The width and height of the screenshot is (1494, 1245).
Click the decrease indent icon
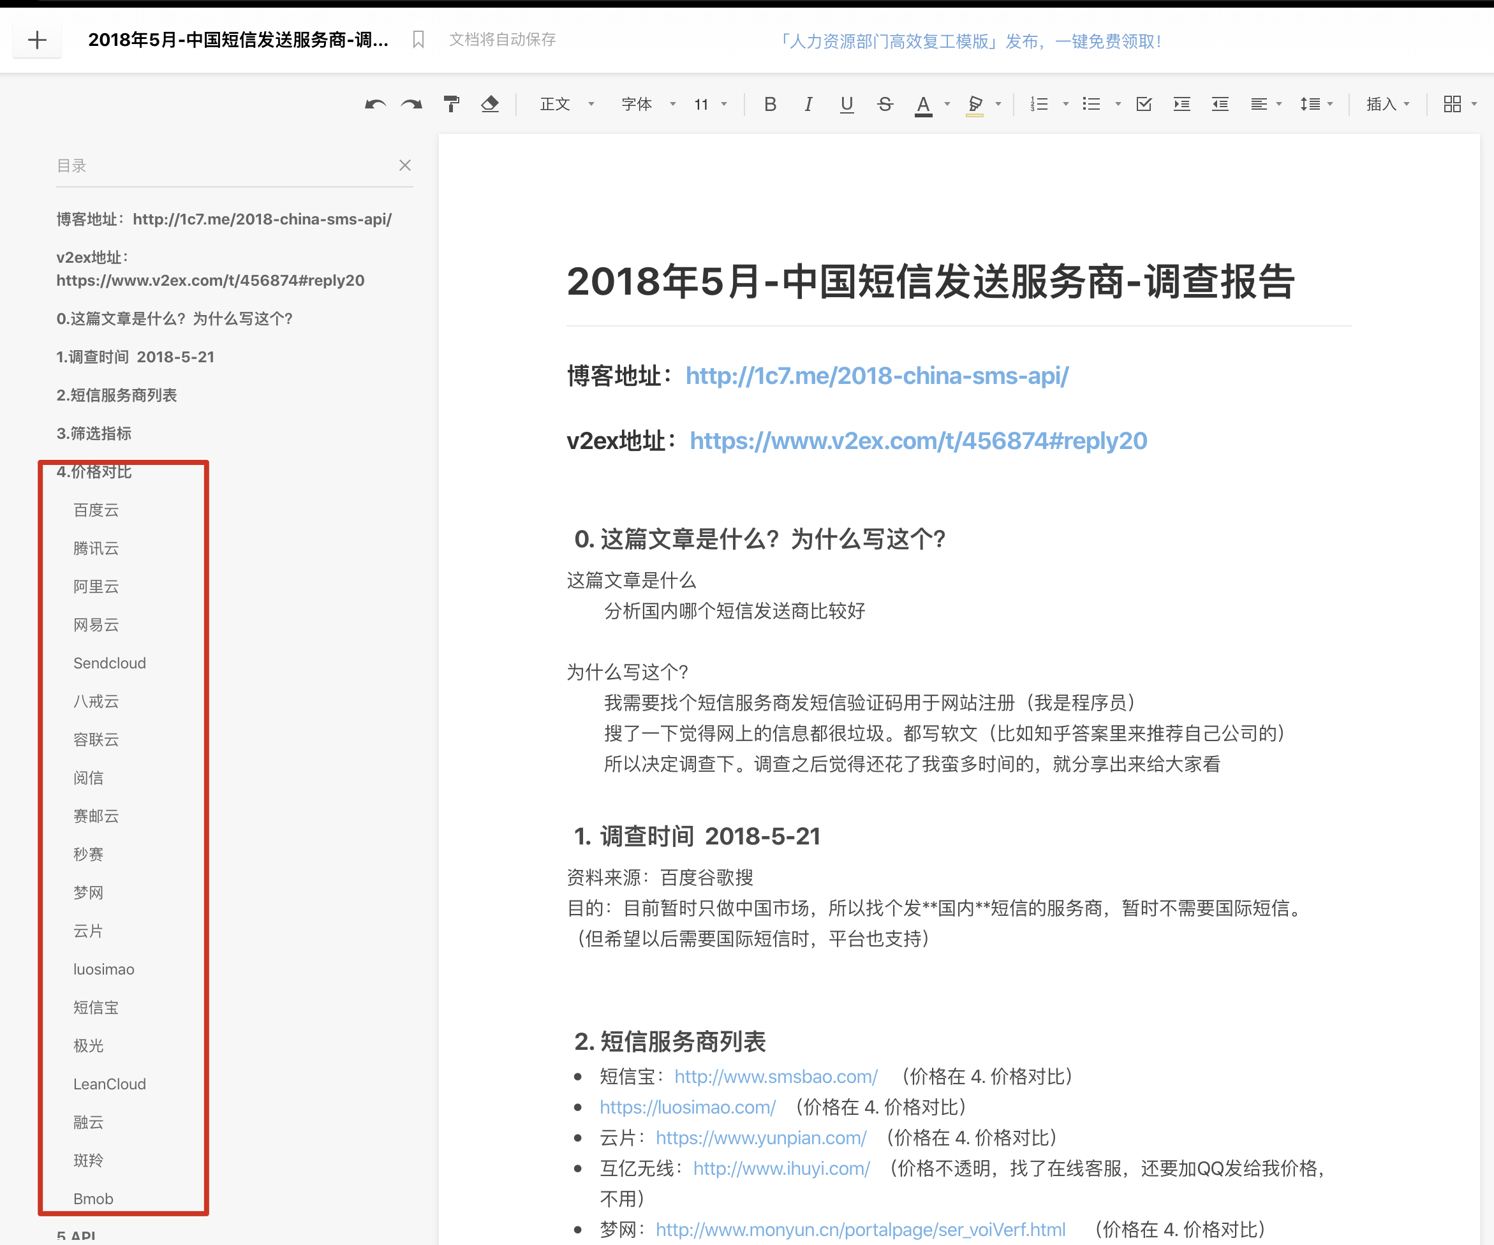click(x=1220, y=105)
